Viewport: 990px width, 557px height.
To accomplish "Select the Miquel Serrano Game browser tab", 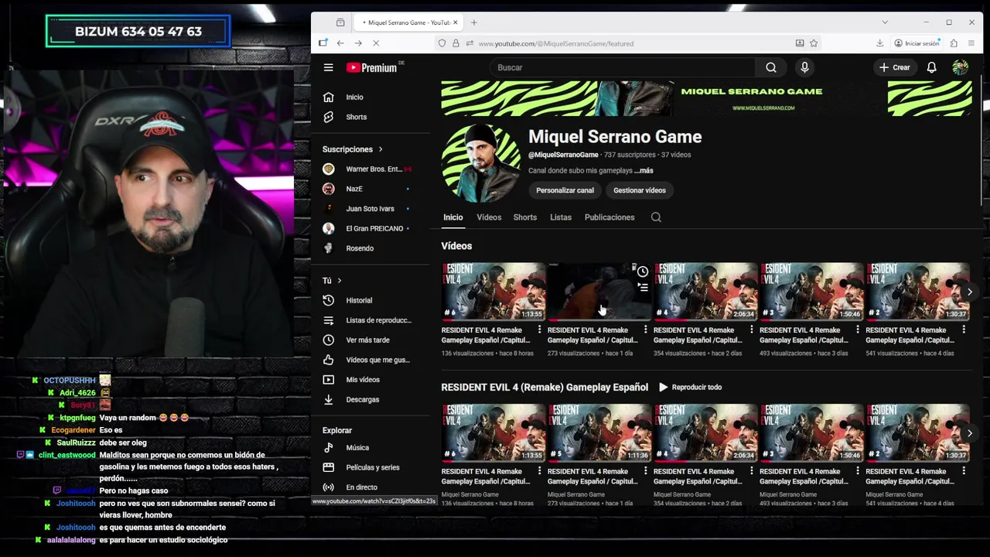I will click(407, 22).
